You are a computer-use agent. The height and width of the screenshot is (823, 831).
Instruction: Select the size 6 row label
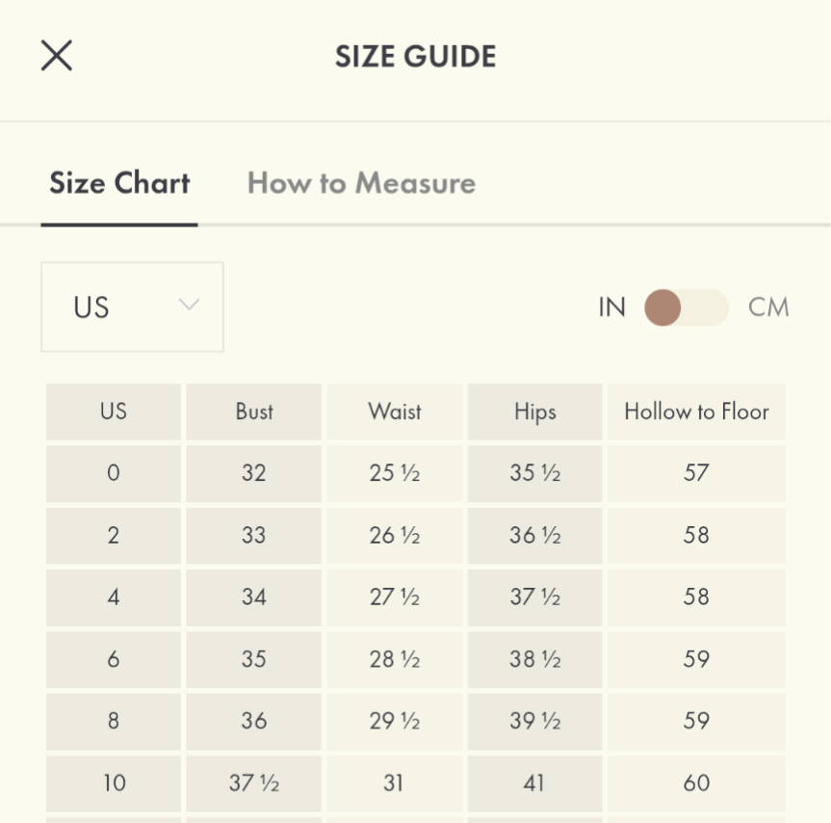(114, 659)
